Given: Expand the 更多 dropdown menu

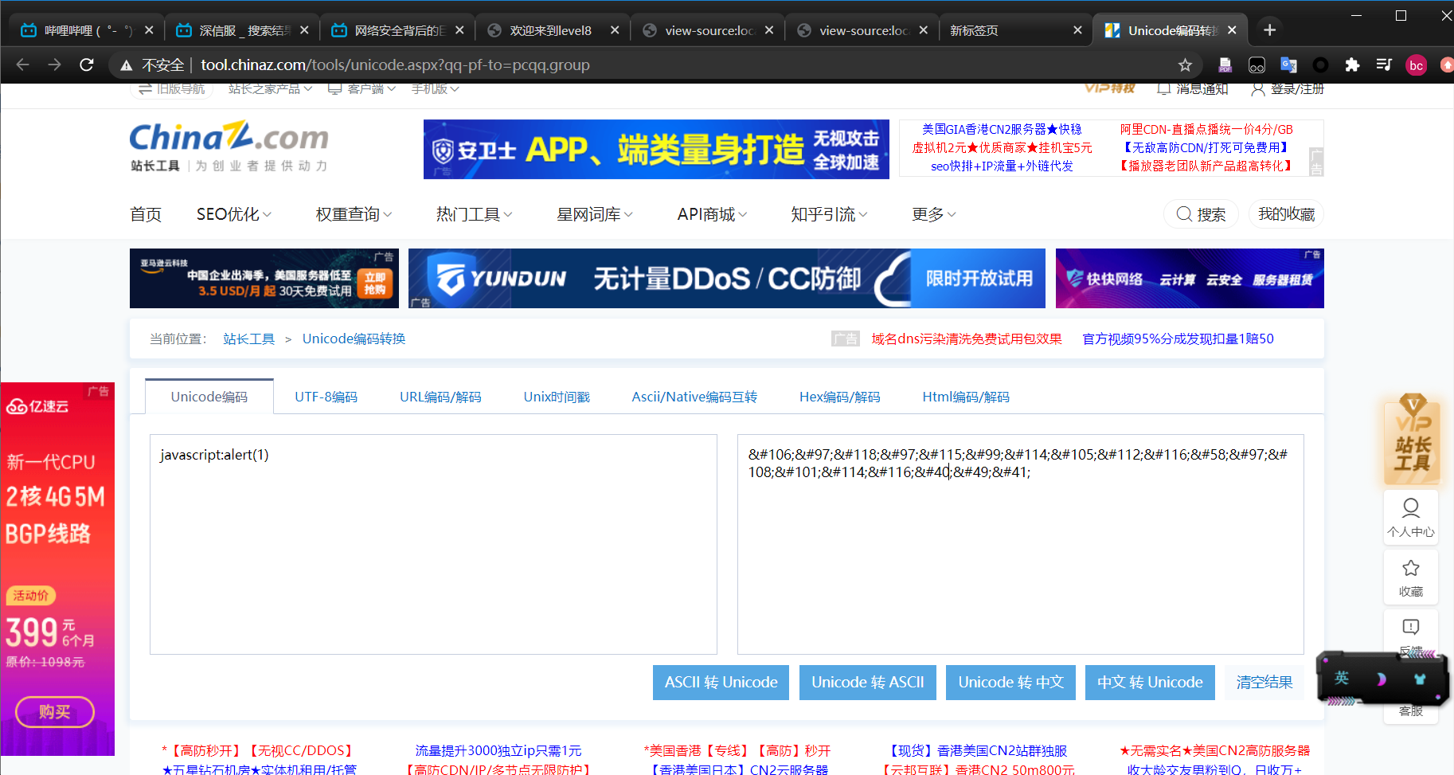Looking at the screenshot, I should 934,214.
